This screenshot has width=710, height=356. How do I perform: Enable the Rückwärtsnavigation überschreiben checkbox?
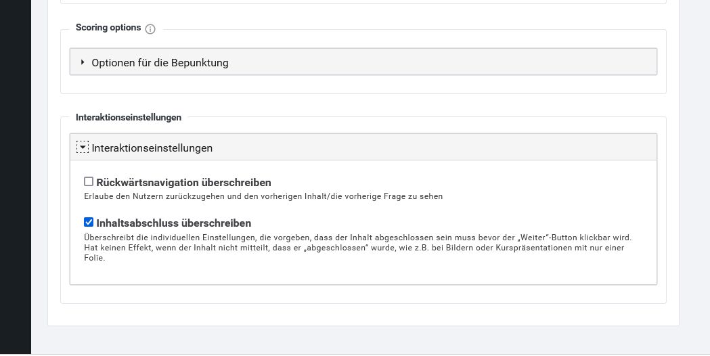tap(89, 181)
